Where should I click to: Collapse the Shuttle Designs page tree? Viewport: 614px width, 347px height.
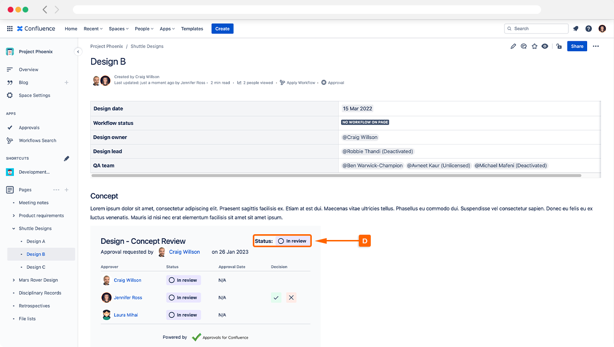13,229
